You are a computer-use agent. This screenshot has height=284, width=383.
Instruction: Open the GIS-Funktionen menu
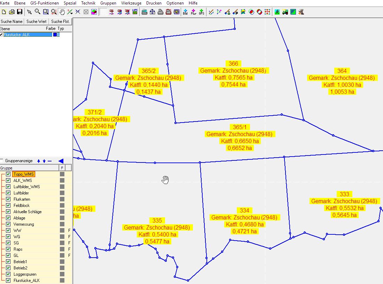[x=45, y=3]
